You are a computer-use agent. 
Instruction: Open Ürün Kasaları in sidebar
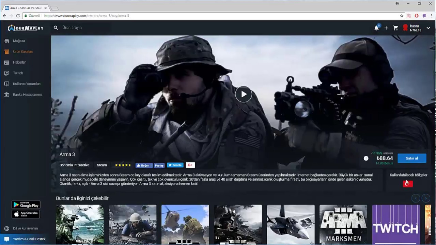[22, 52]
